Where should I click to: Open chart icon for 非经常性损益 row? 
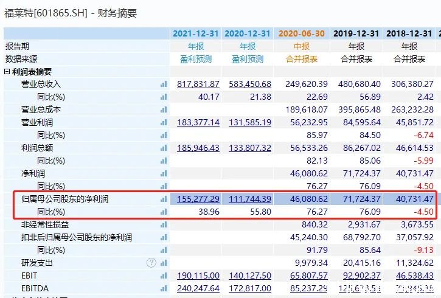(164, 224)
